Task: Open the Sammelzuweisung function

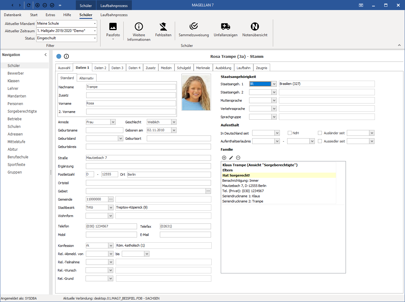Action: click(x=194, y=30)
